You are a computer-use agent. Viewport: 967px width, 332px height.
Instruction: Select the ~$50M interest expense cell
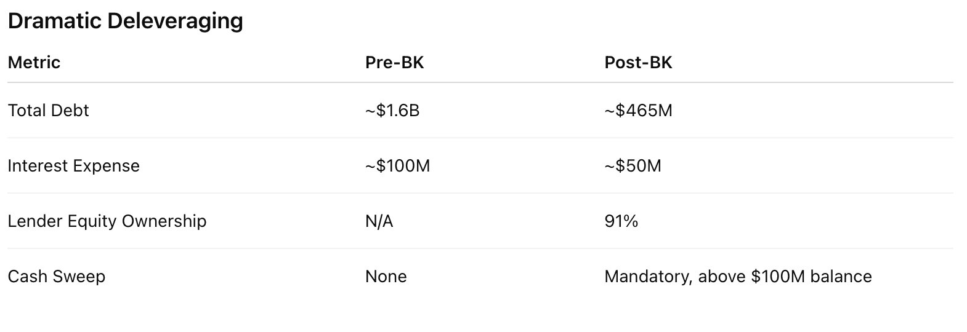click(633, 165)
